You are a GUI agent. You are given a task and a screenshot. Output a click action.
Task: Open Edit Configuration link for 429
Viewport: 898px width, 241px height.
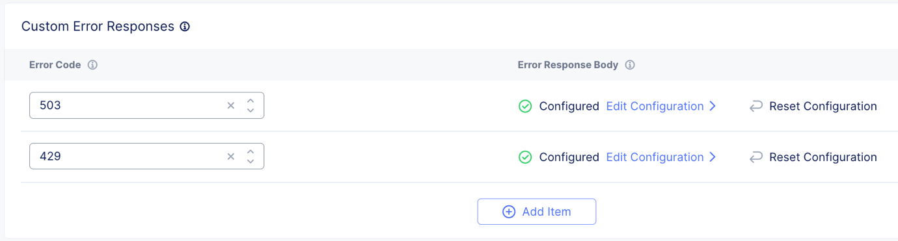click(x=655, y=157)
